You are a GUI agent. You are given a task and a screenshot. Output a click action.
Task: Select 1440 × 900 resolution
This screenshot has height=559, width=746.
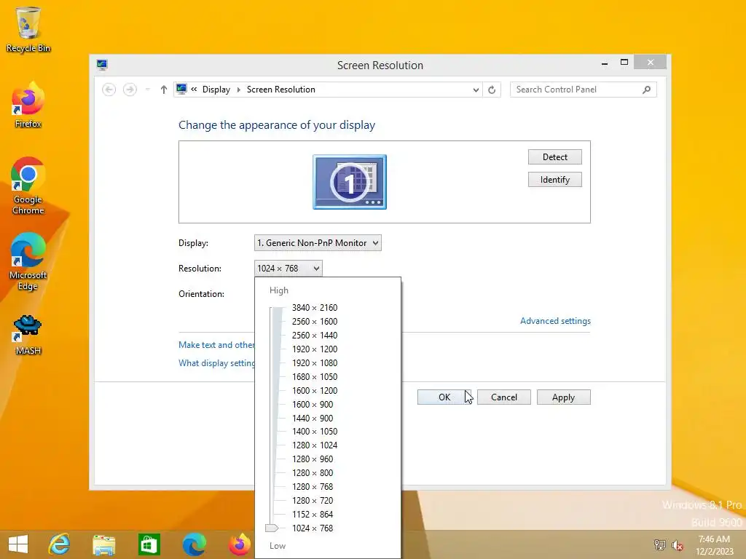coord(313,419)
